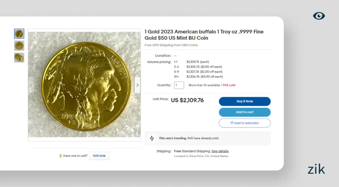The image size is (339, 187).
Task: Click the Sell now button
Action: (x=99, y=156)
